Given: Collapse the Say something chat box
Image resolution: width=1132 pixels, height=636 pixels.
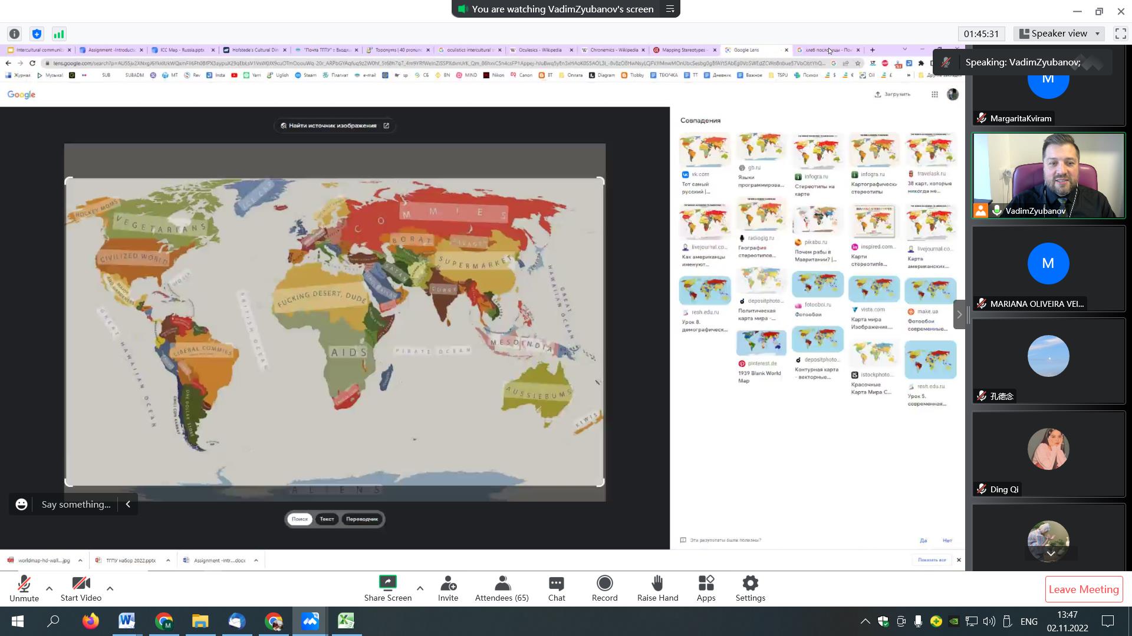Looking at the screenshot, I should tap(128, 504).
